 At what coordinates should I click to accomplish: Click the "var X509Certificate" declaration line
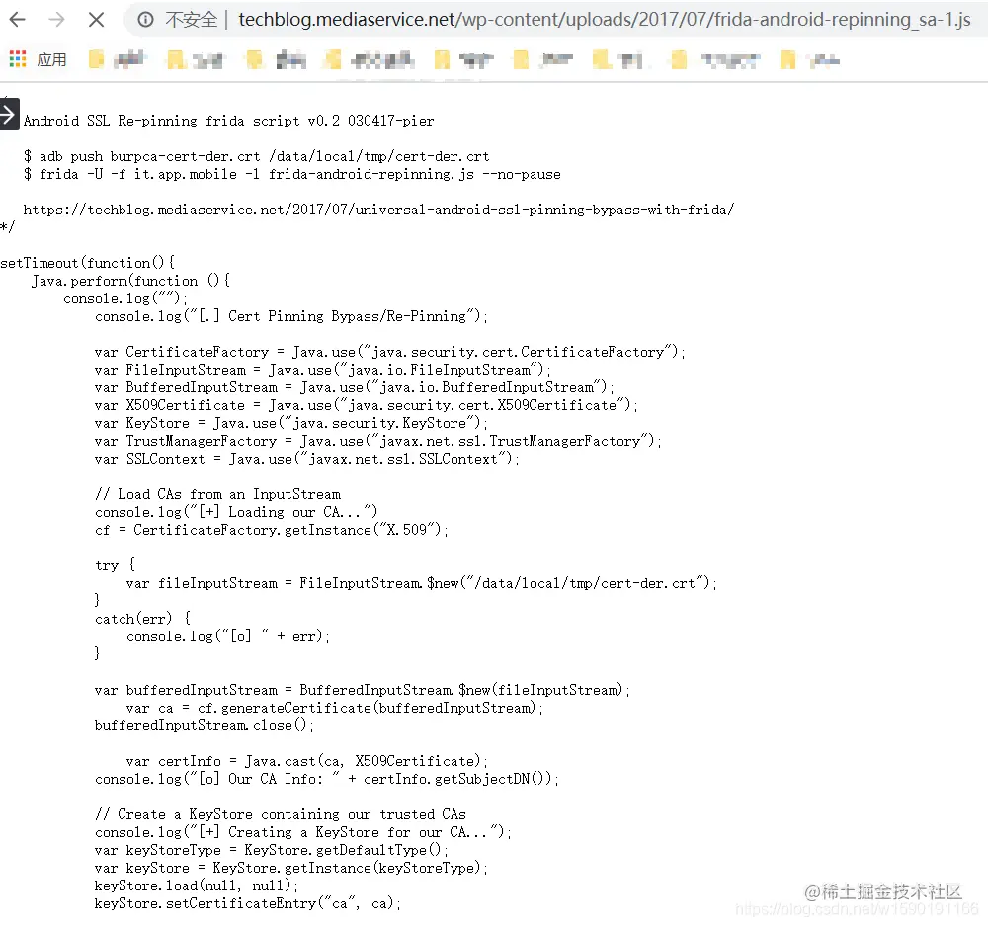tap(367, 405)
